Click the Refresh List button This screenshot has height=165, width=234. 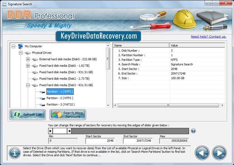[28, 115]
